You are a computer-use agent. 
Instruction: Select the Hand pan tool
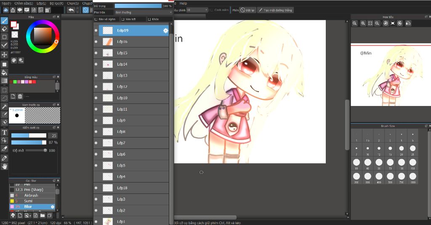click(4, 166)
